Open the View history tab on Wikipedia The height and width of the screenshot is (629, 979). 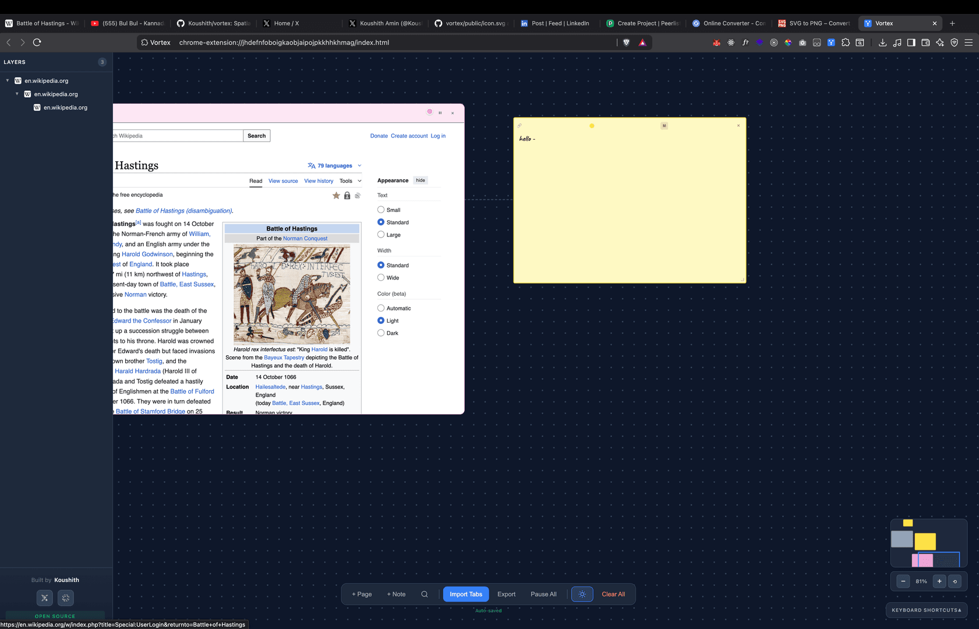pos(319,181)
